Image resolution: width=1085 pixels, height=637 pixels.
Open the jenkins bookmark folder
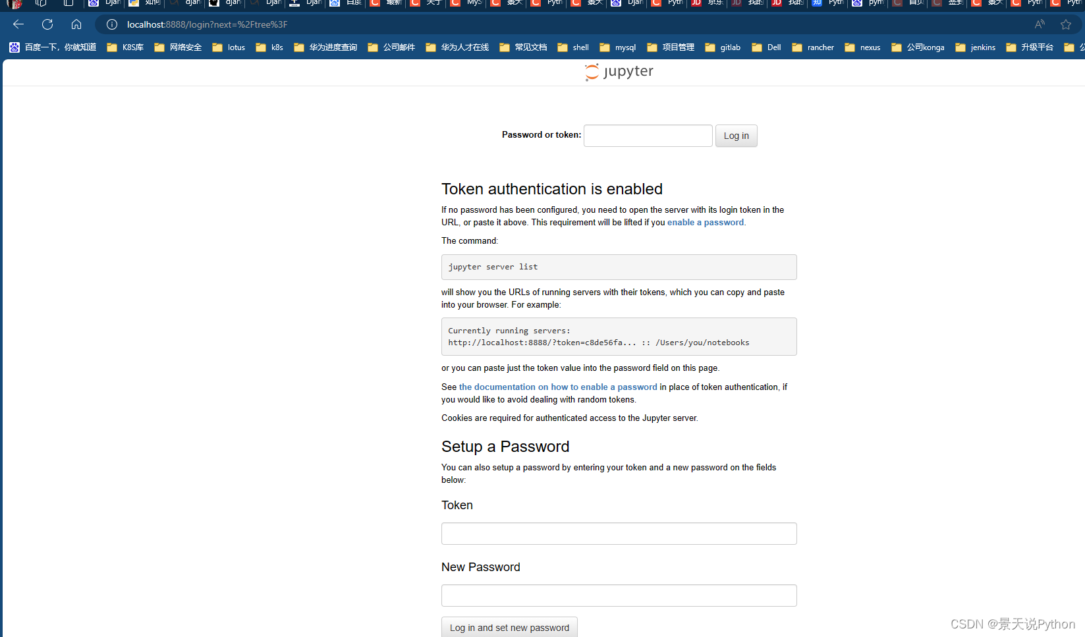click(975, 47)
